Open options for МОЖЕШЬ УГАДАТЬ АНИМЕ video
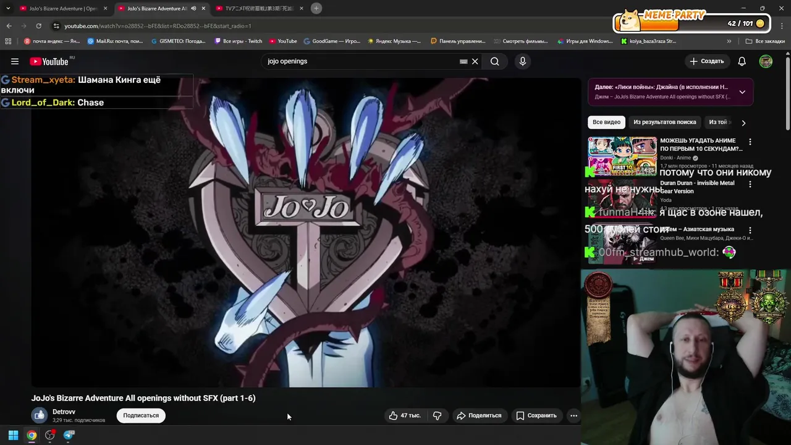The height and width of the screenshot is (445, 791). click(x=750, y=142)
